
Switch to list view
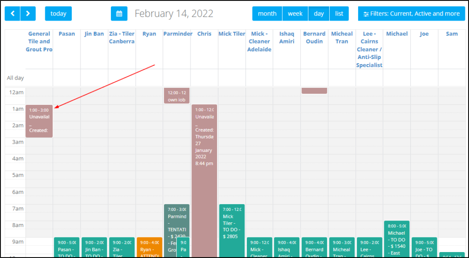[339, 14]
